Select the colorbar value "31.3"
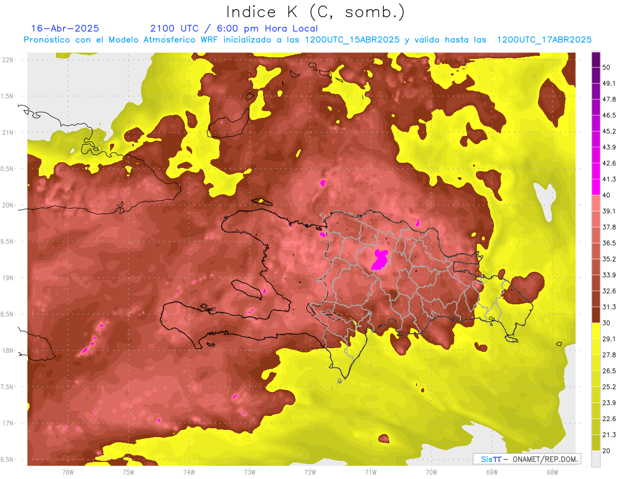620x479 pixels. pos(609,307)
